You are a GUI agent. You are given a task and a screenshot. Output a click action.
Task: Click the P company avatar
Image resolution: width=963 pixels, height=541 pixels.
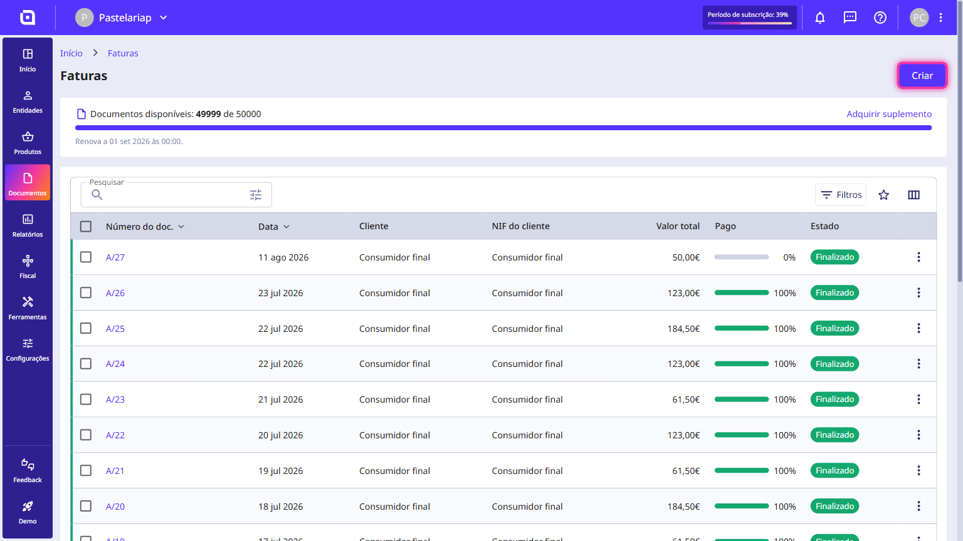(x=85, y=18)
